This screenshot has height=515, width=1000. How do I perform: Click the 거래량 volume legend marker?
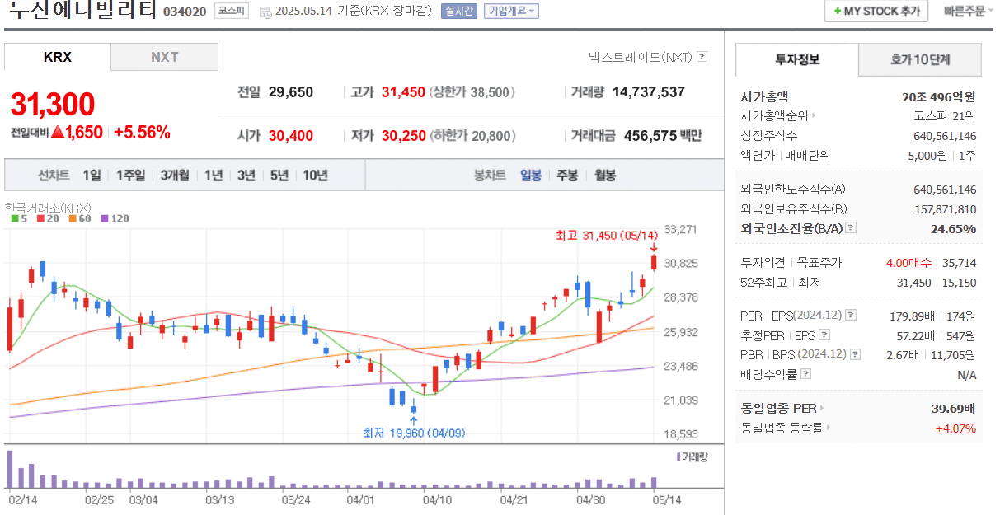pos(678,456)
